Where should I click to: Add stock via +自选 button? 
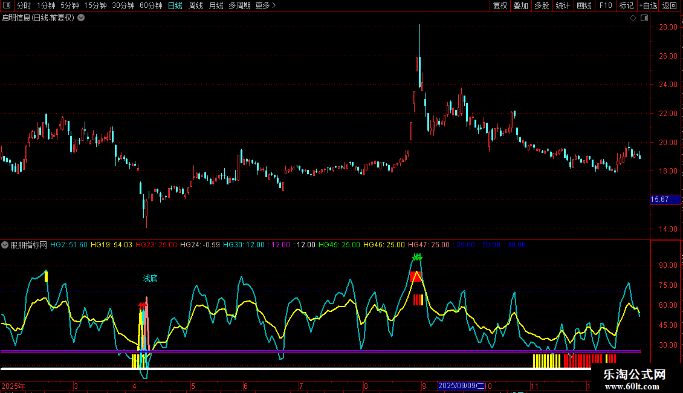pos(648,5)
